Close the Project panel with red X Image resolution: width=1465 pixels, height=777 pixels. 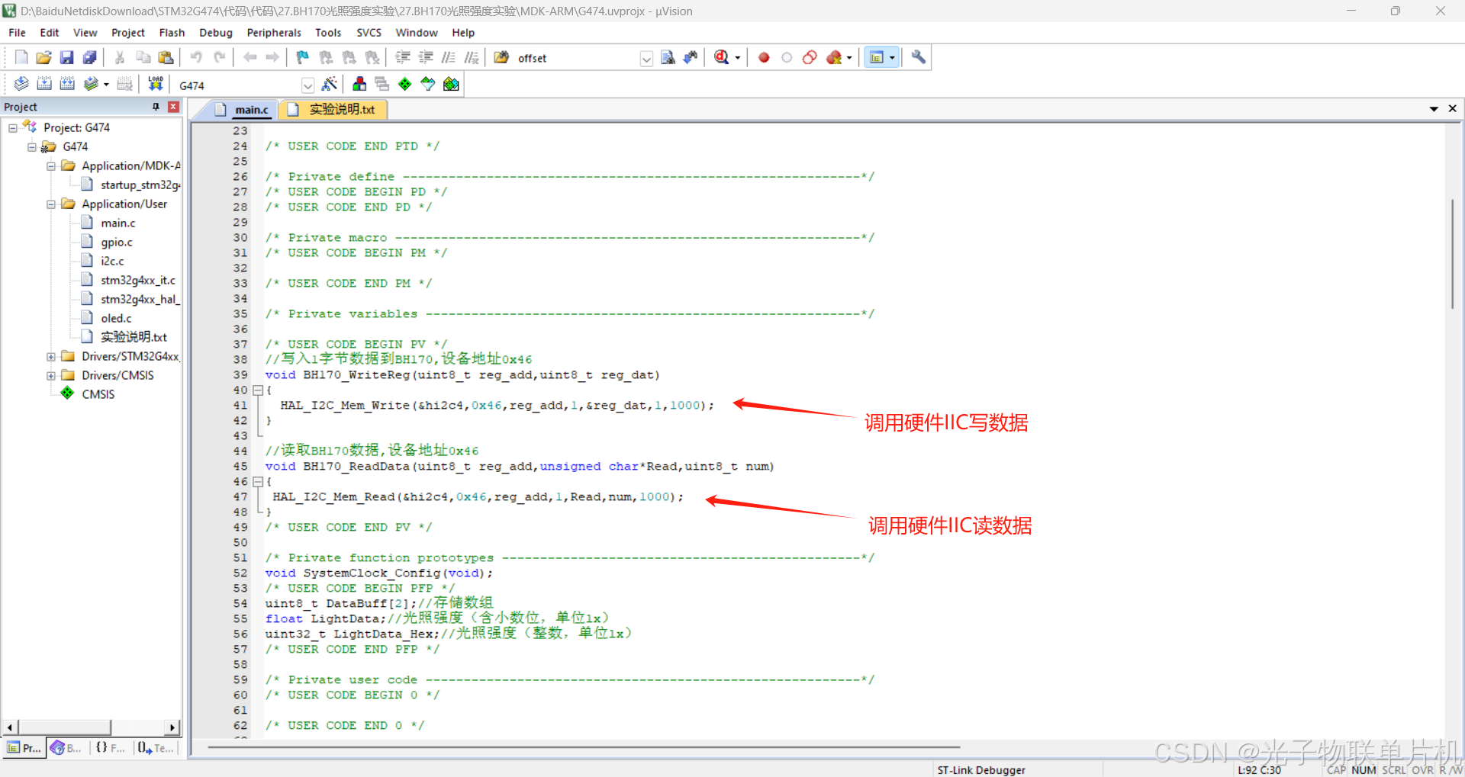tap(173, 107)
